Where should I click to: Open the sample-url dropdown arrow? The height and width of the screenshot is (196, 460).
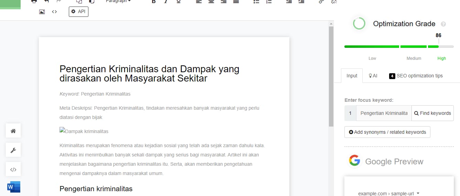click(x=418, y=193)
